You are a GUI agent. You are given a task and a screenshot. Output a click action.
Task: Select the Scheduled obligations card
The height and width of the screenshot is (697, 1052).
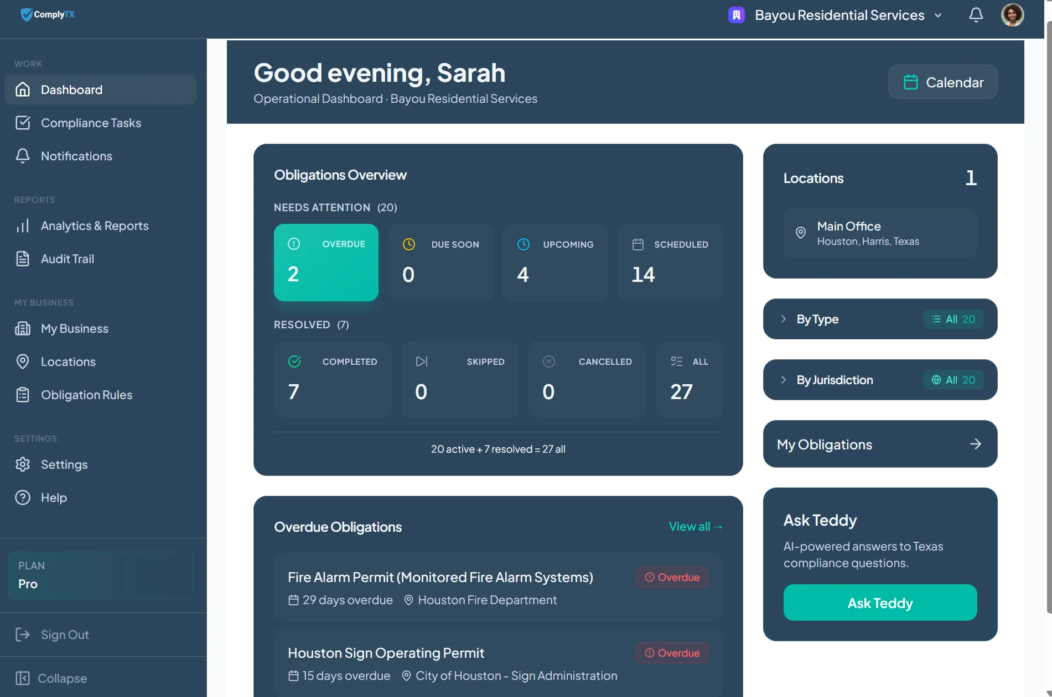(x=670, y=263)
